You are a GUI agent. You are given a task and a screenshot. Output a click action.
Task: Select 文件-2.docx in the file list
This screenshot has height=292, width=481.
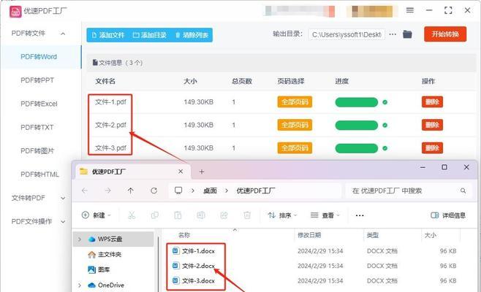(x=198, y=266)
